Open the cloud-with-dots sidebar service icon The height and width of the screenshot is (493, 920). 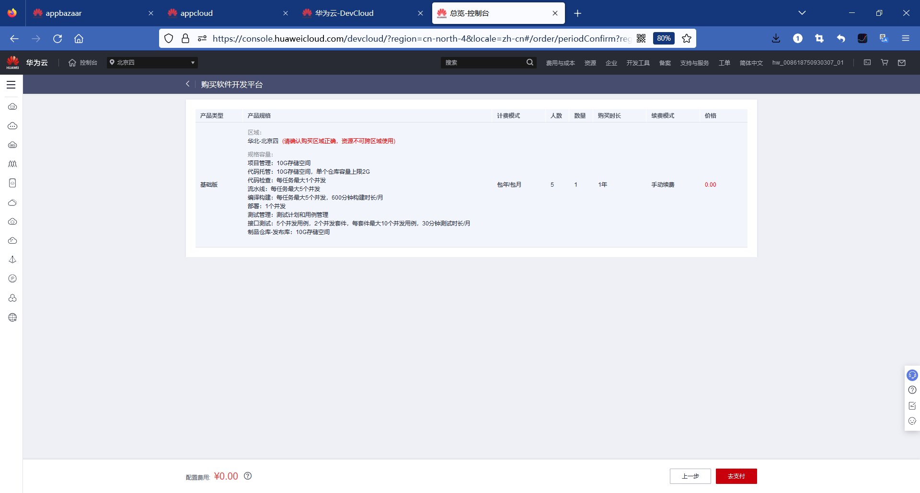12,126
